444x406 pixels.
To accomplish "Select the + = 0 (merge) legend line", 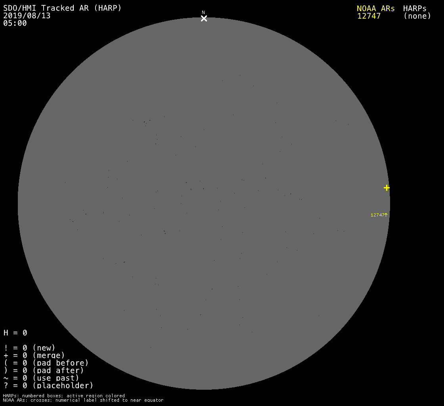I will pos(34,356).
